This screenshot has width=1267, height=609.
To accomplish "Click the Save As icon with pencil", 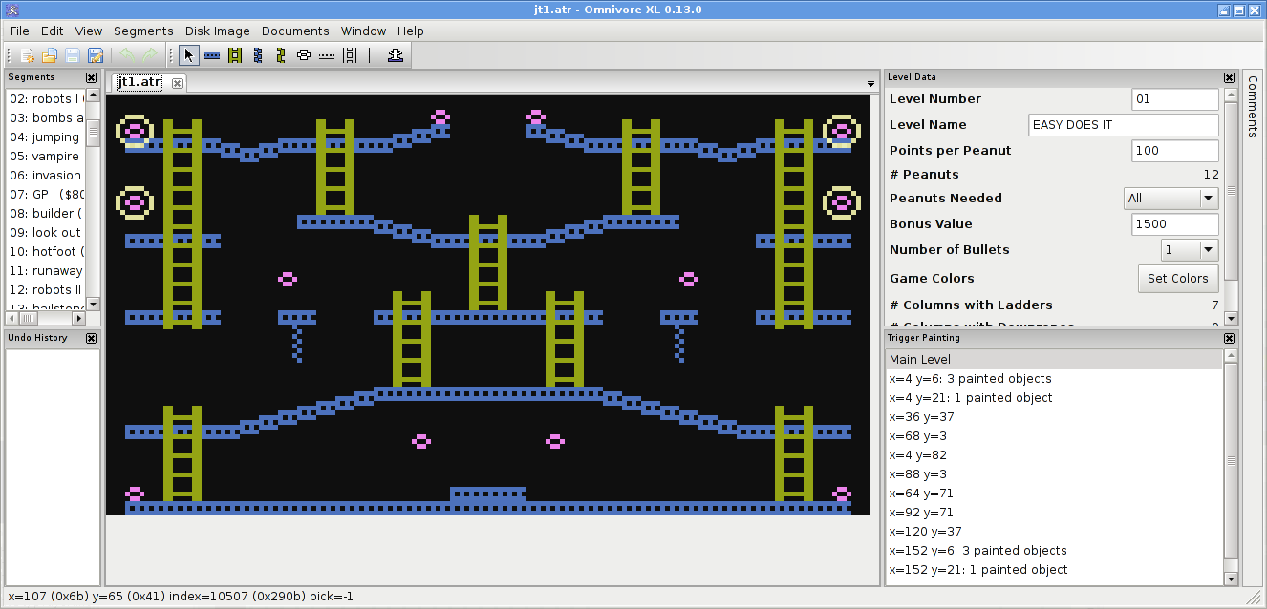I will (96, 55).
